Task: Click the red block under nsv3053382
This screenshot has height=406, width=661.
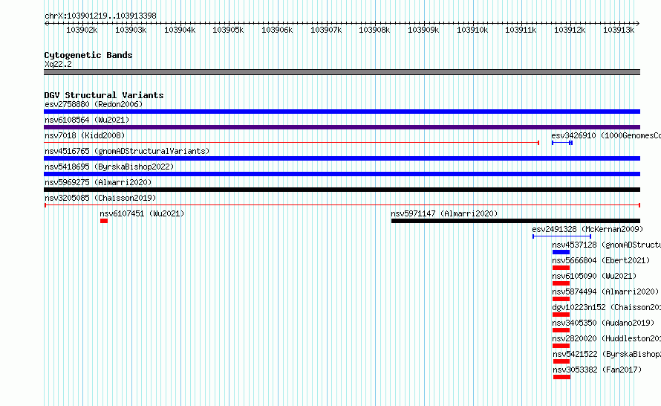Action: [x=562, y=377]
